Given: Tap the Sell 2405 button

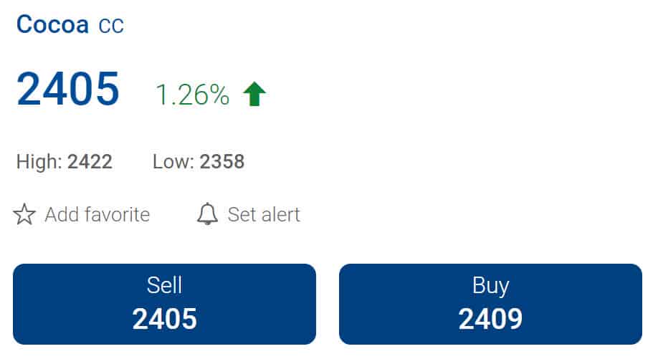Looking at the screenshot, I should click(x=164, y=304).
